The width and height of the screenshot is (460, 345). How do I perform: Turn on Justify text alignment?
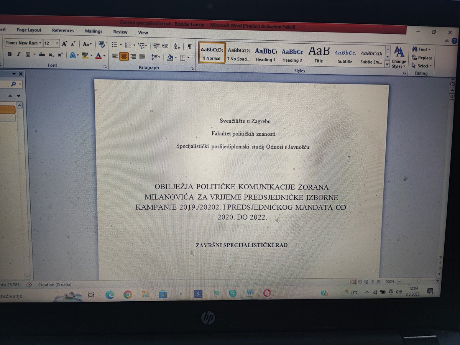142,57
